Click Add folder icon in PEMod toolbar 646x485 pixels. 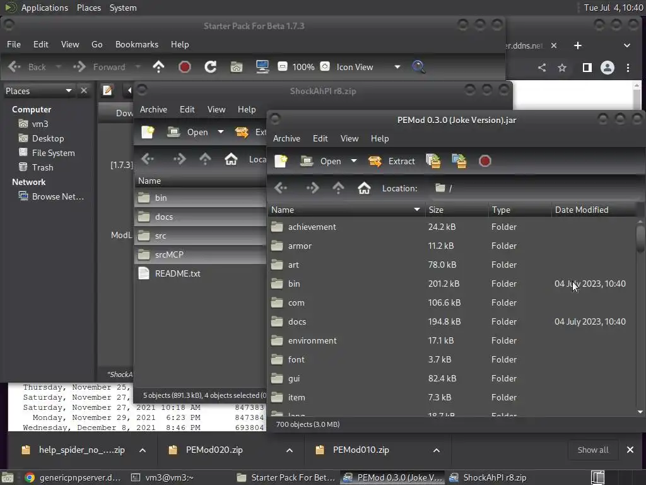tap(459, 161)
